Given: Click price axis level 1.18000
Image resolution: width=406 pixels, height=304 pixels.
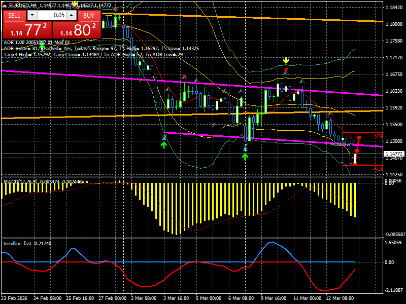Looking at the screenshot, I should (394, 24).
